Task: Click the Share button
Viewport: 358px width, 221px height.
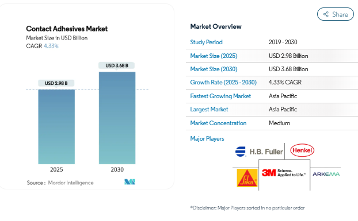Action: point(336,14)
